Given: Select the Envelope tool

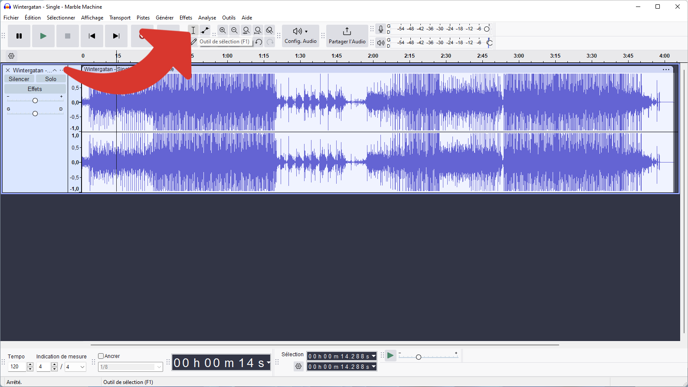Looking at the screenshot, I should 205,30.
